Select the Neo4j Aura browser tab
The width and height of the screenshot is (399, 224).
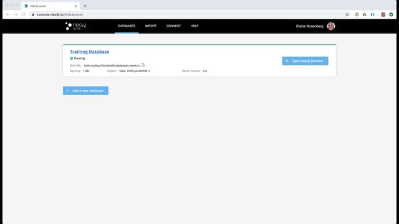click(x=50, y=6)
